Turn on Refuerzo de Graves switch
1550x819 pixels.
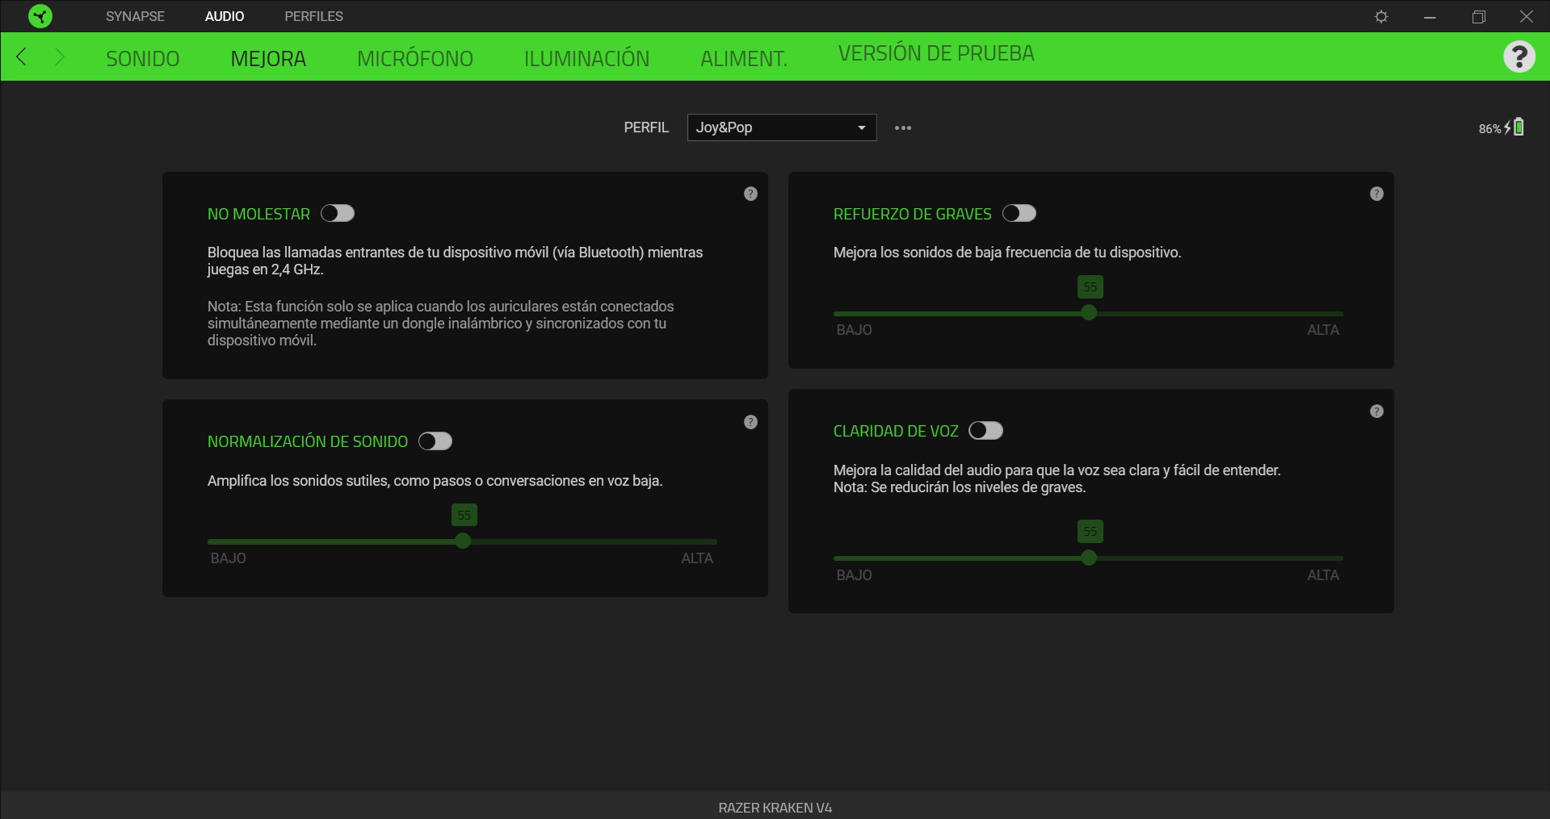coord(1019,213)
